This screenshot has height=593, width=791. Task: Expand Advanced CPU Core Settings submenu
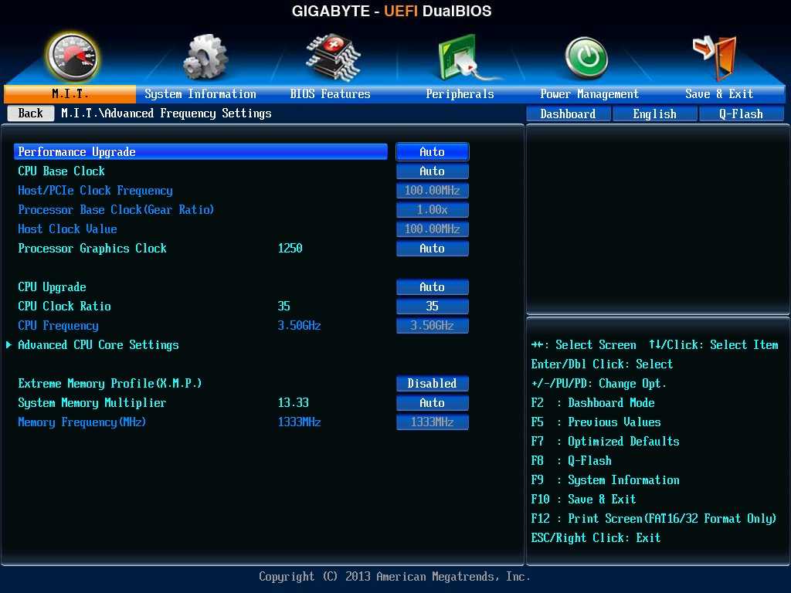98,345
